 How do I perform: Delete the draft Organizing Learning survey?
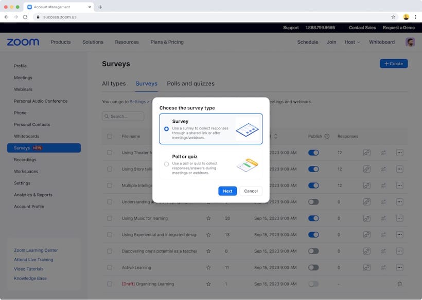(399, 284)
